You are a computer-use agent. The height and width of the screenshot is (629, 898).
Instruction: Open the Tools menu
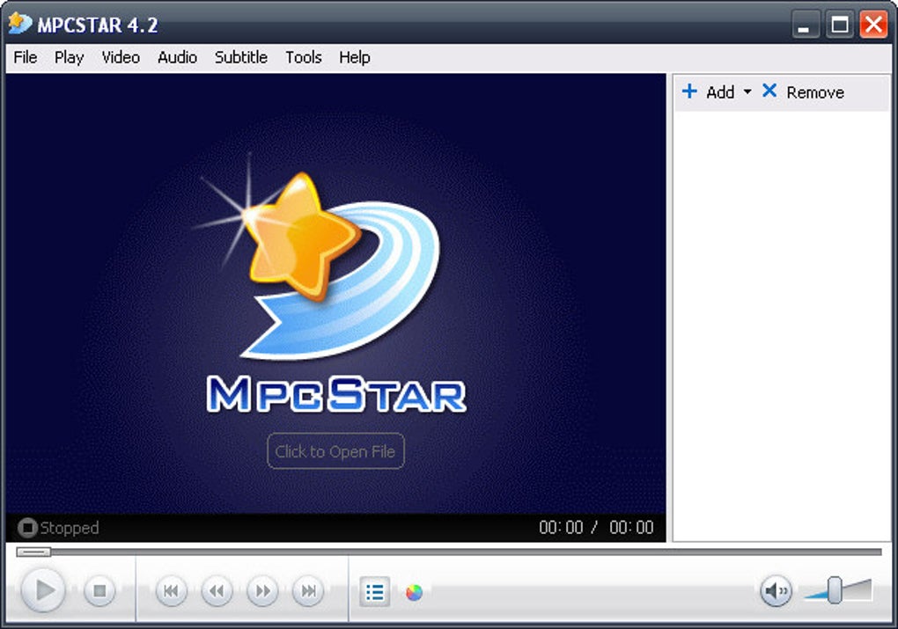(x=304, y=57)
